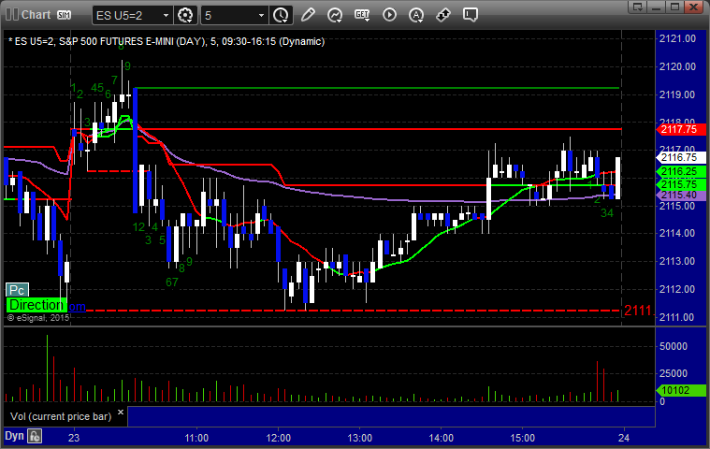
Task: Click the 15:00 time axis label
Action: (x=523, y=438)
